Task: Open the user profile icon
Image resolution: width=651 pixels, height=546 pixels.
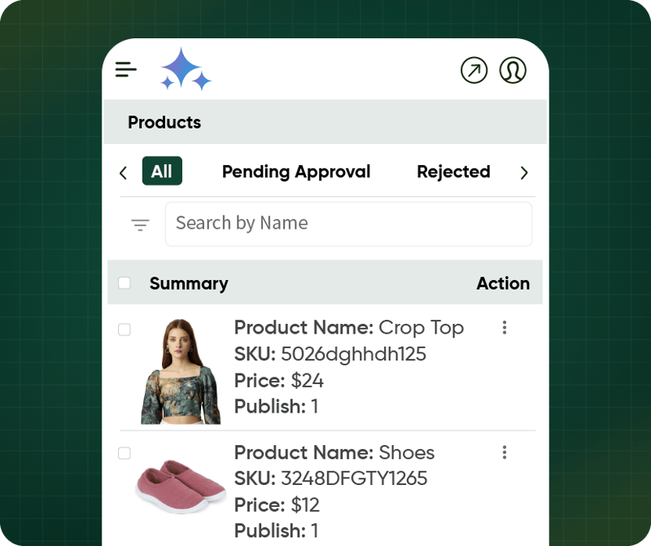Action: click(x=513, y=71)
